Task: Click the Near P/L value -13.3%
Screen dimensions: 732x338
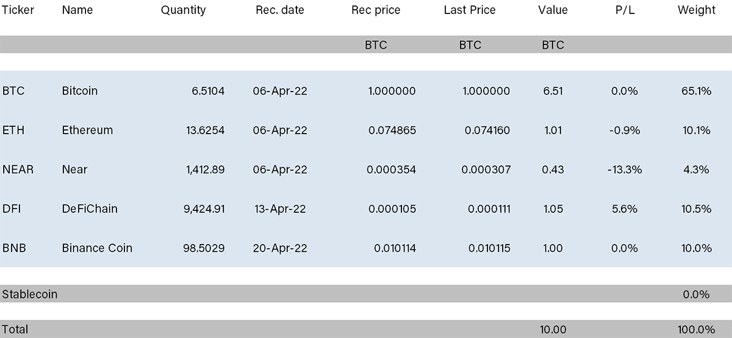Action: click(x=625, y=170)
